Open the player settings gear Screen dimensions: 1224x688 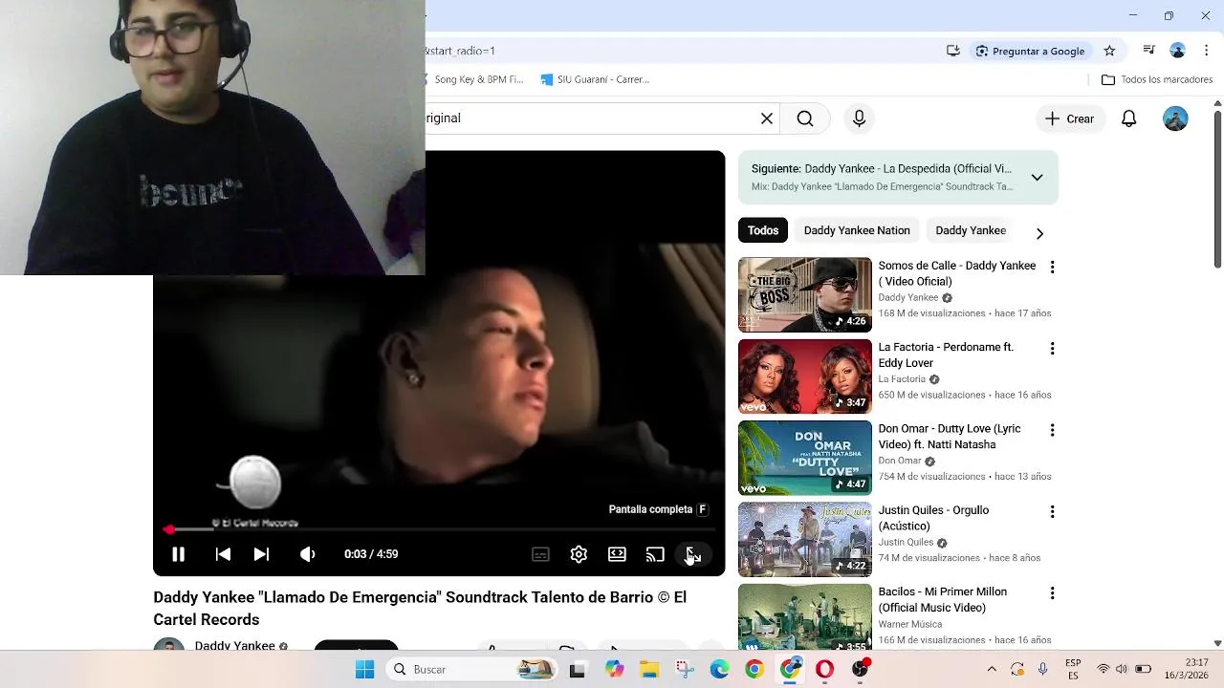(579, 554)
